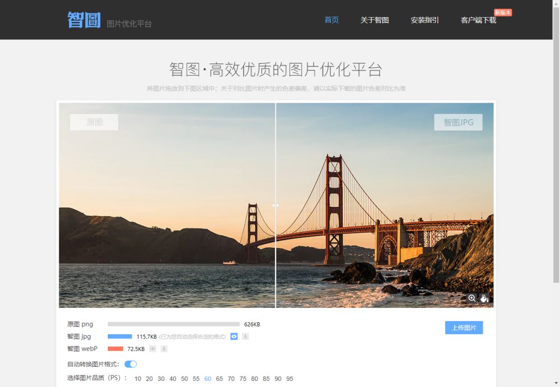
Task: Switch to the 安装指引 tab
Action: (424, 20)
